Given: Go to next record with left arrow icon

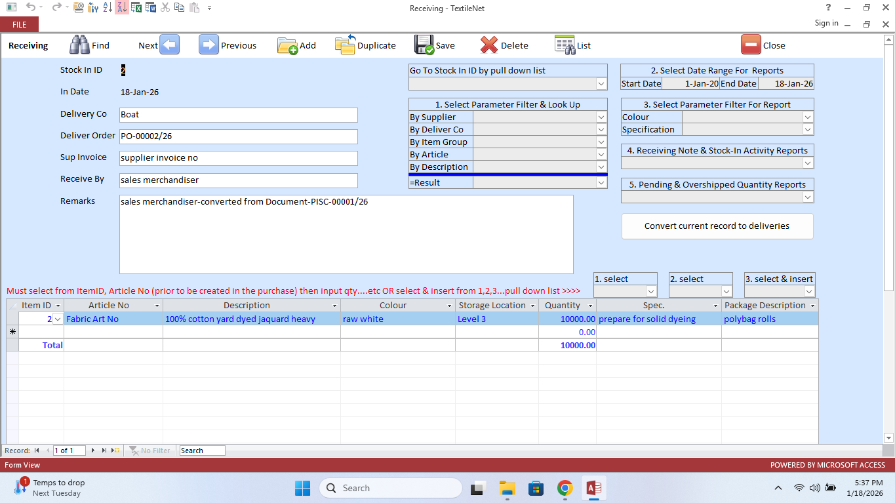Looking at the screenshot, I should 169,45.
